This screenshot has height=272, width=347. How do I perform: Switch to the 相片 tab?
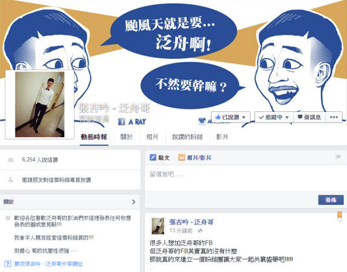coord(152,137)
